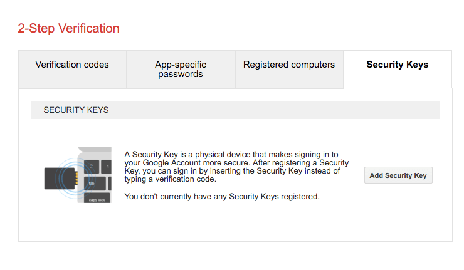Viewport: 464px width, 270px height.
Task: Click the SECURITY KEYS section header bar
Action: (x=235, y=110)
